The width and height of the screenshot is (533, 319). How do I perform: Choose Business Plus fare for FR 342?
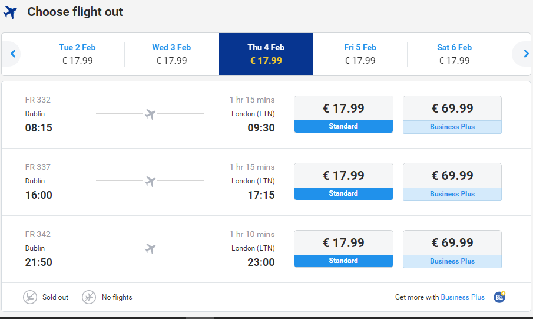click(x=452, y=249)
